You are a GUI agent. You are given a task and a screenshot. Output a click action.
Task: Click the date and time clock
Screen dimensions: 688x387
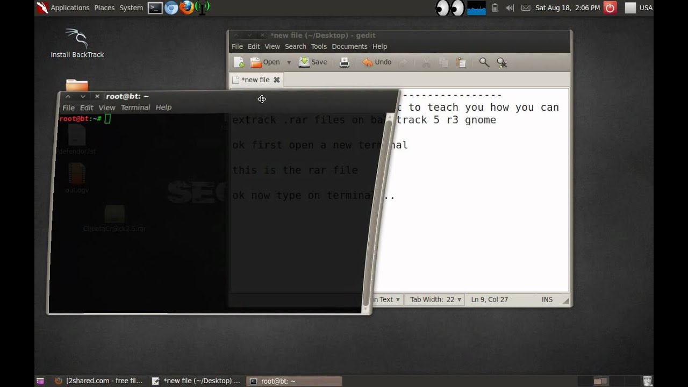(x=568, y=8)
